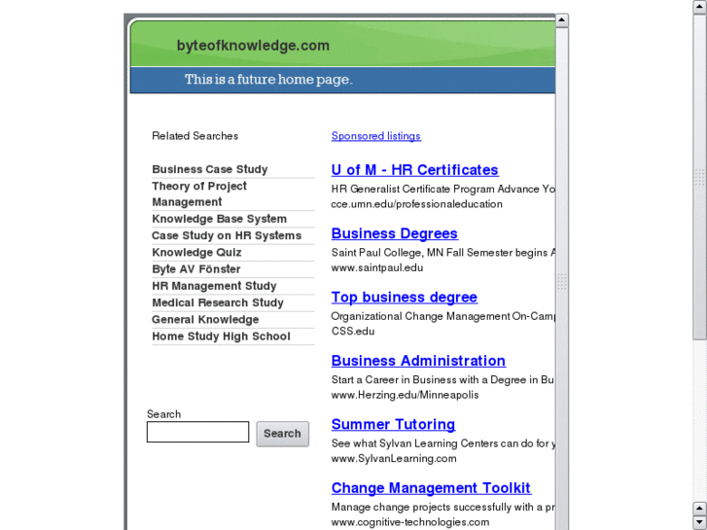Screen dimensions: 707x530
Task: Select Theory of Project Management search
Action: [199, 194]
